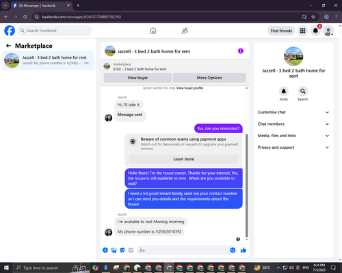This screenshot has height=273, width=342.
Task: Click the chat scroll up arrow
Action: pyautogui.click(x=246, y=88)
